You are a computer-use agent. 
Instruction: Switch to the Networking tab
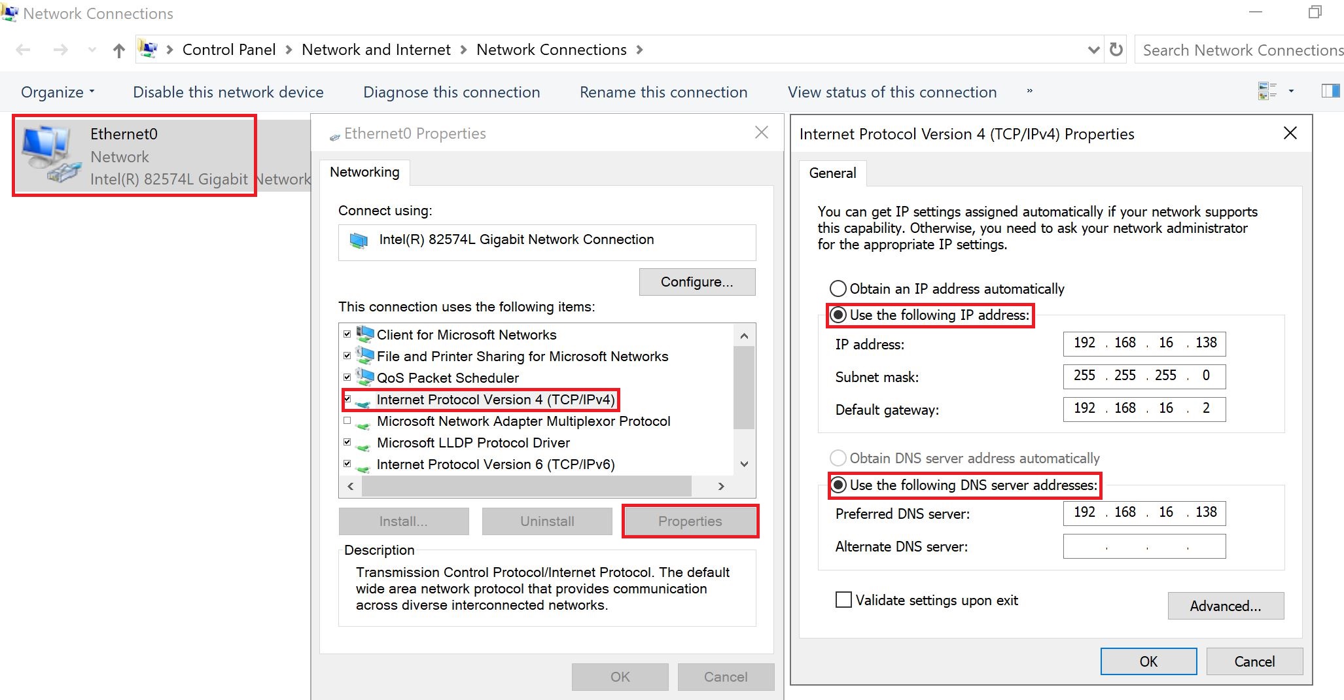pyautogui.click(x=364, y=172)
